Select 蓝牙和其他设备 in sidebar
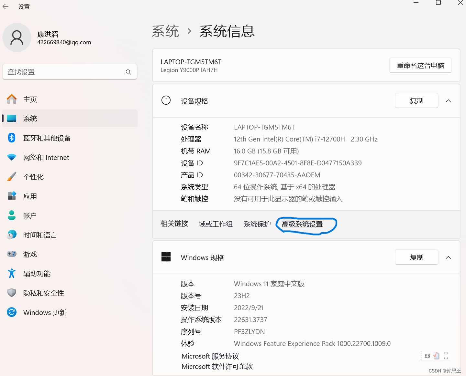Screen dimensions: 466x376 click(x=70, y=138)
